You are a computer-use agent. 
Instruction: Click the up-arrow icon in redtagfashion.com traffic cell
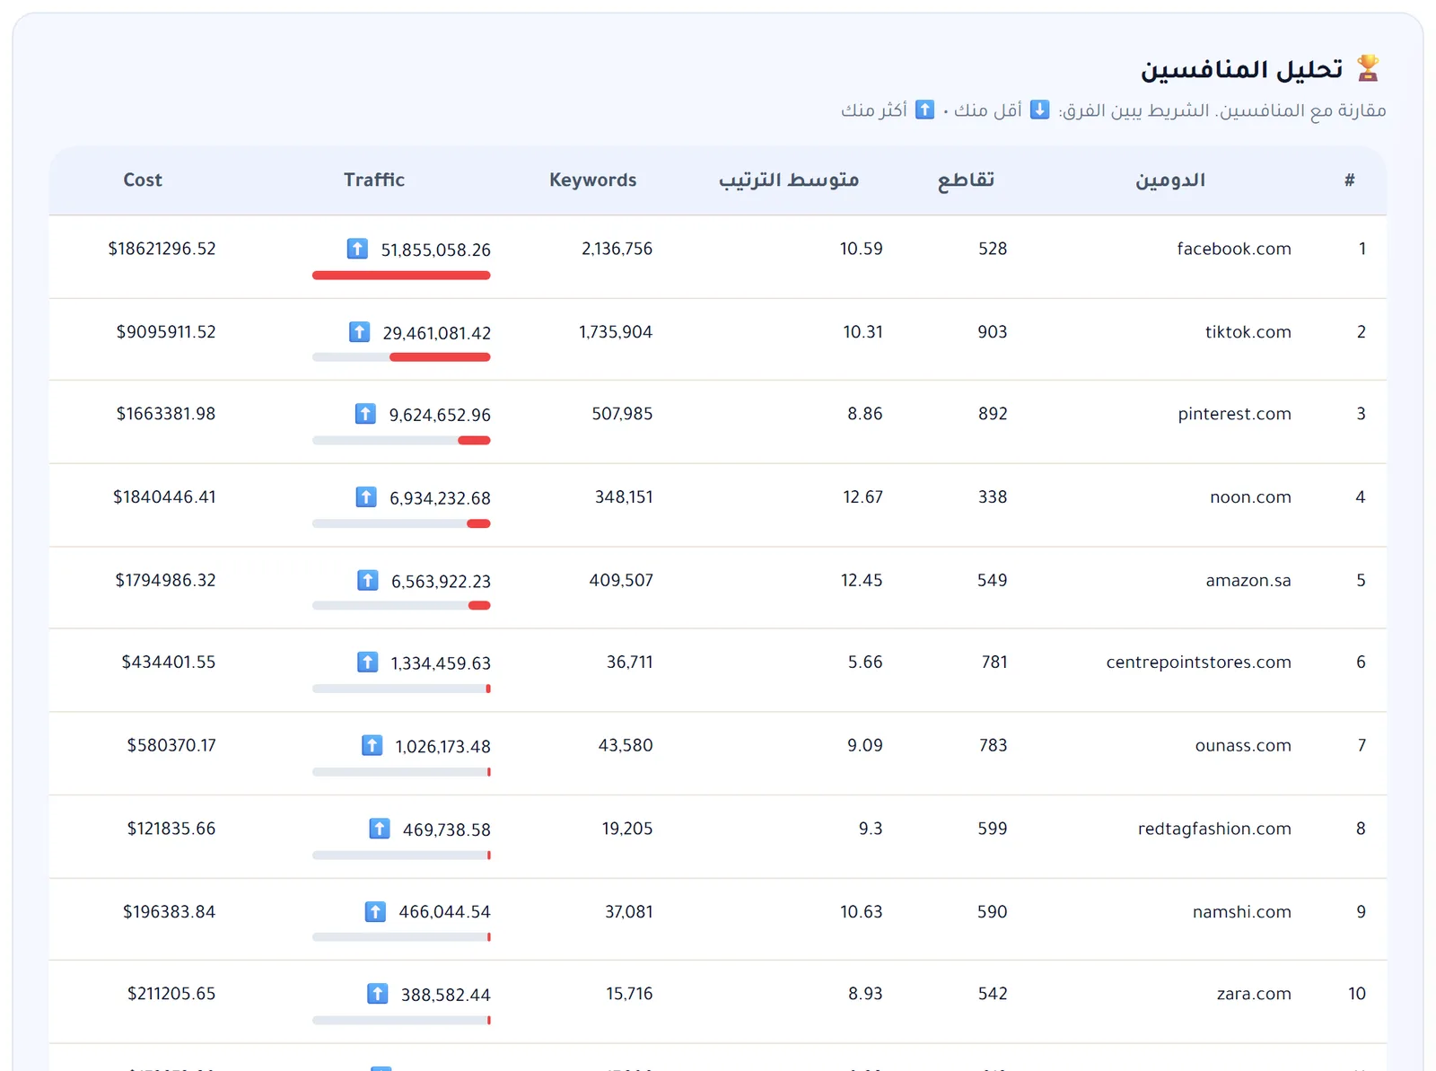pos(380,829)
